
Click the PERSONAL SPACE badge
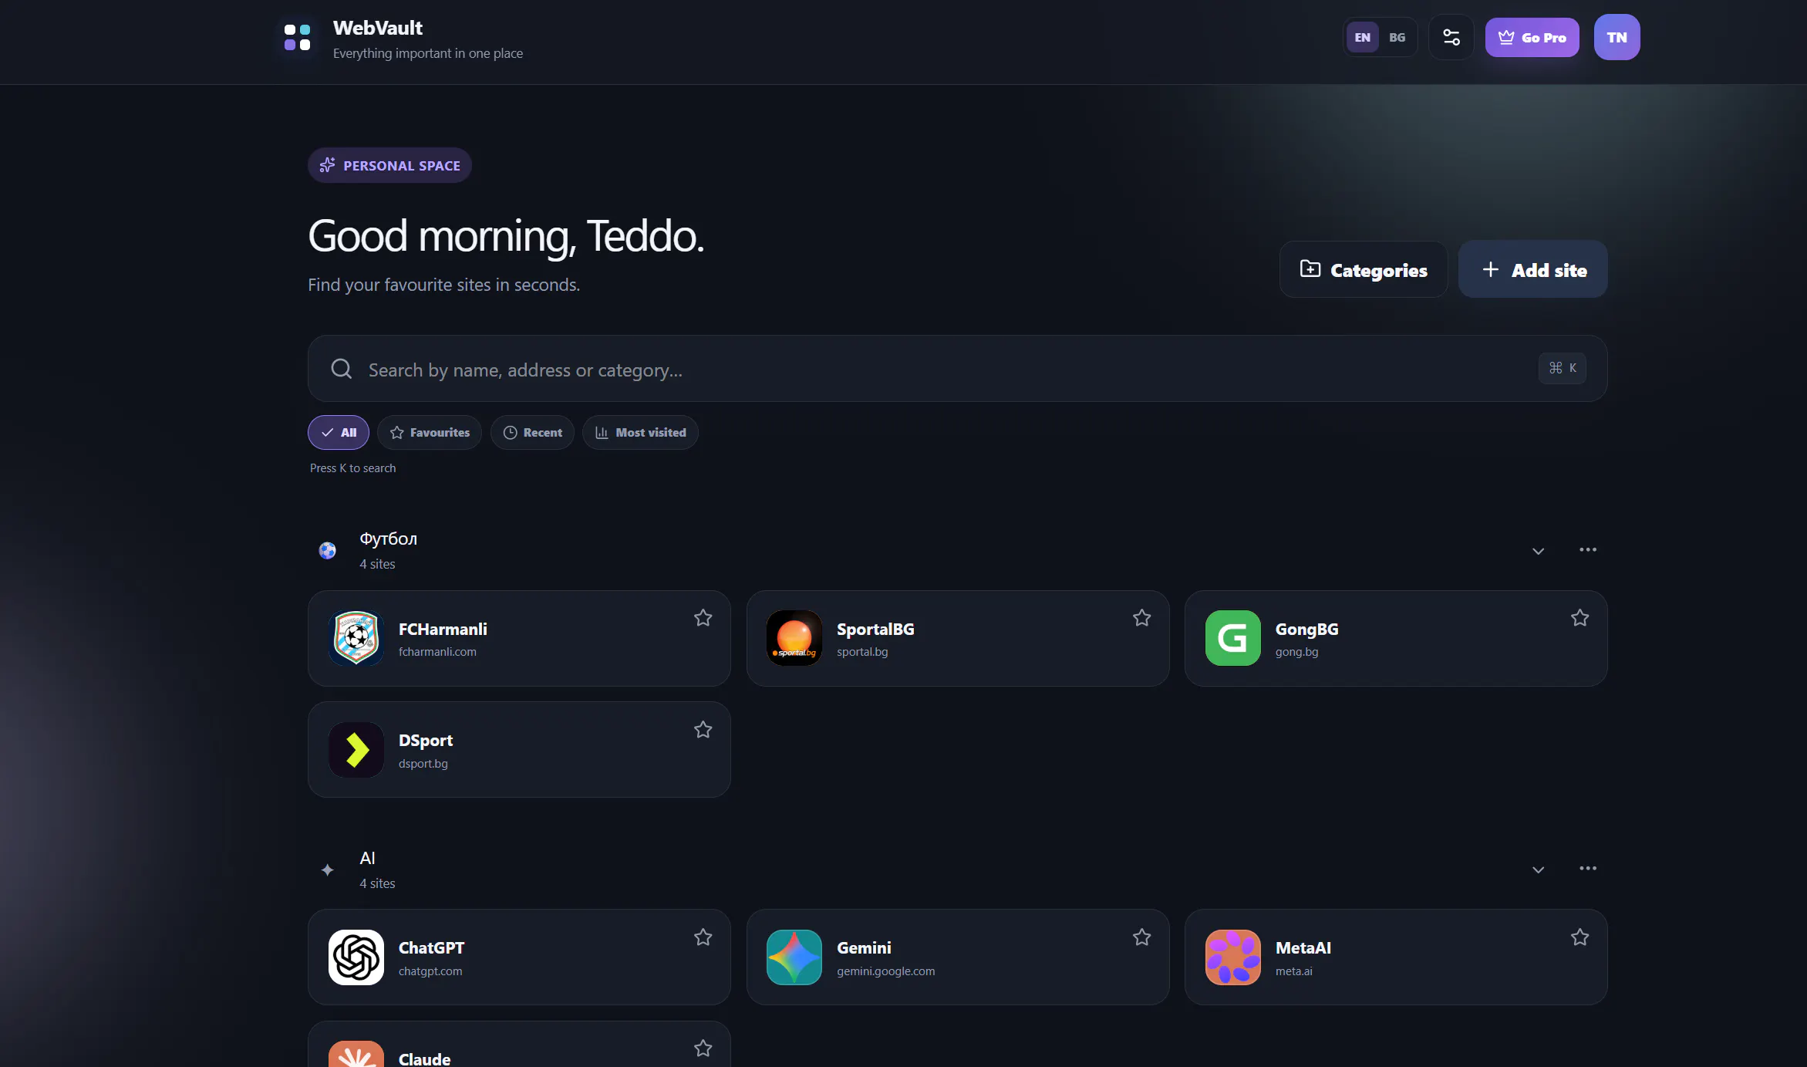389,165
